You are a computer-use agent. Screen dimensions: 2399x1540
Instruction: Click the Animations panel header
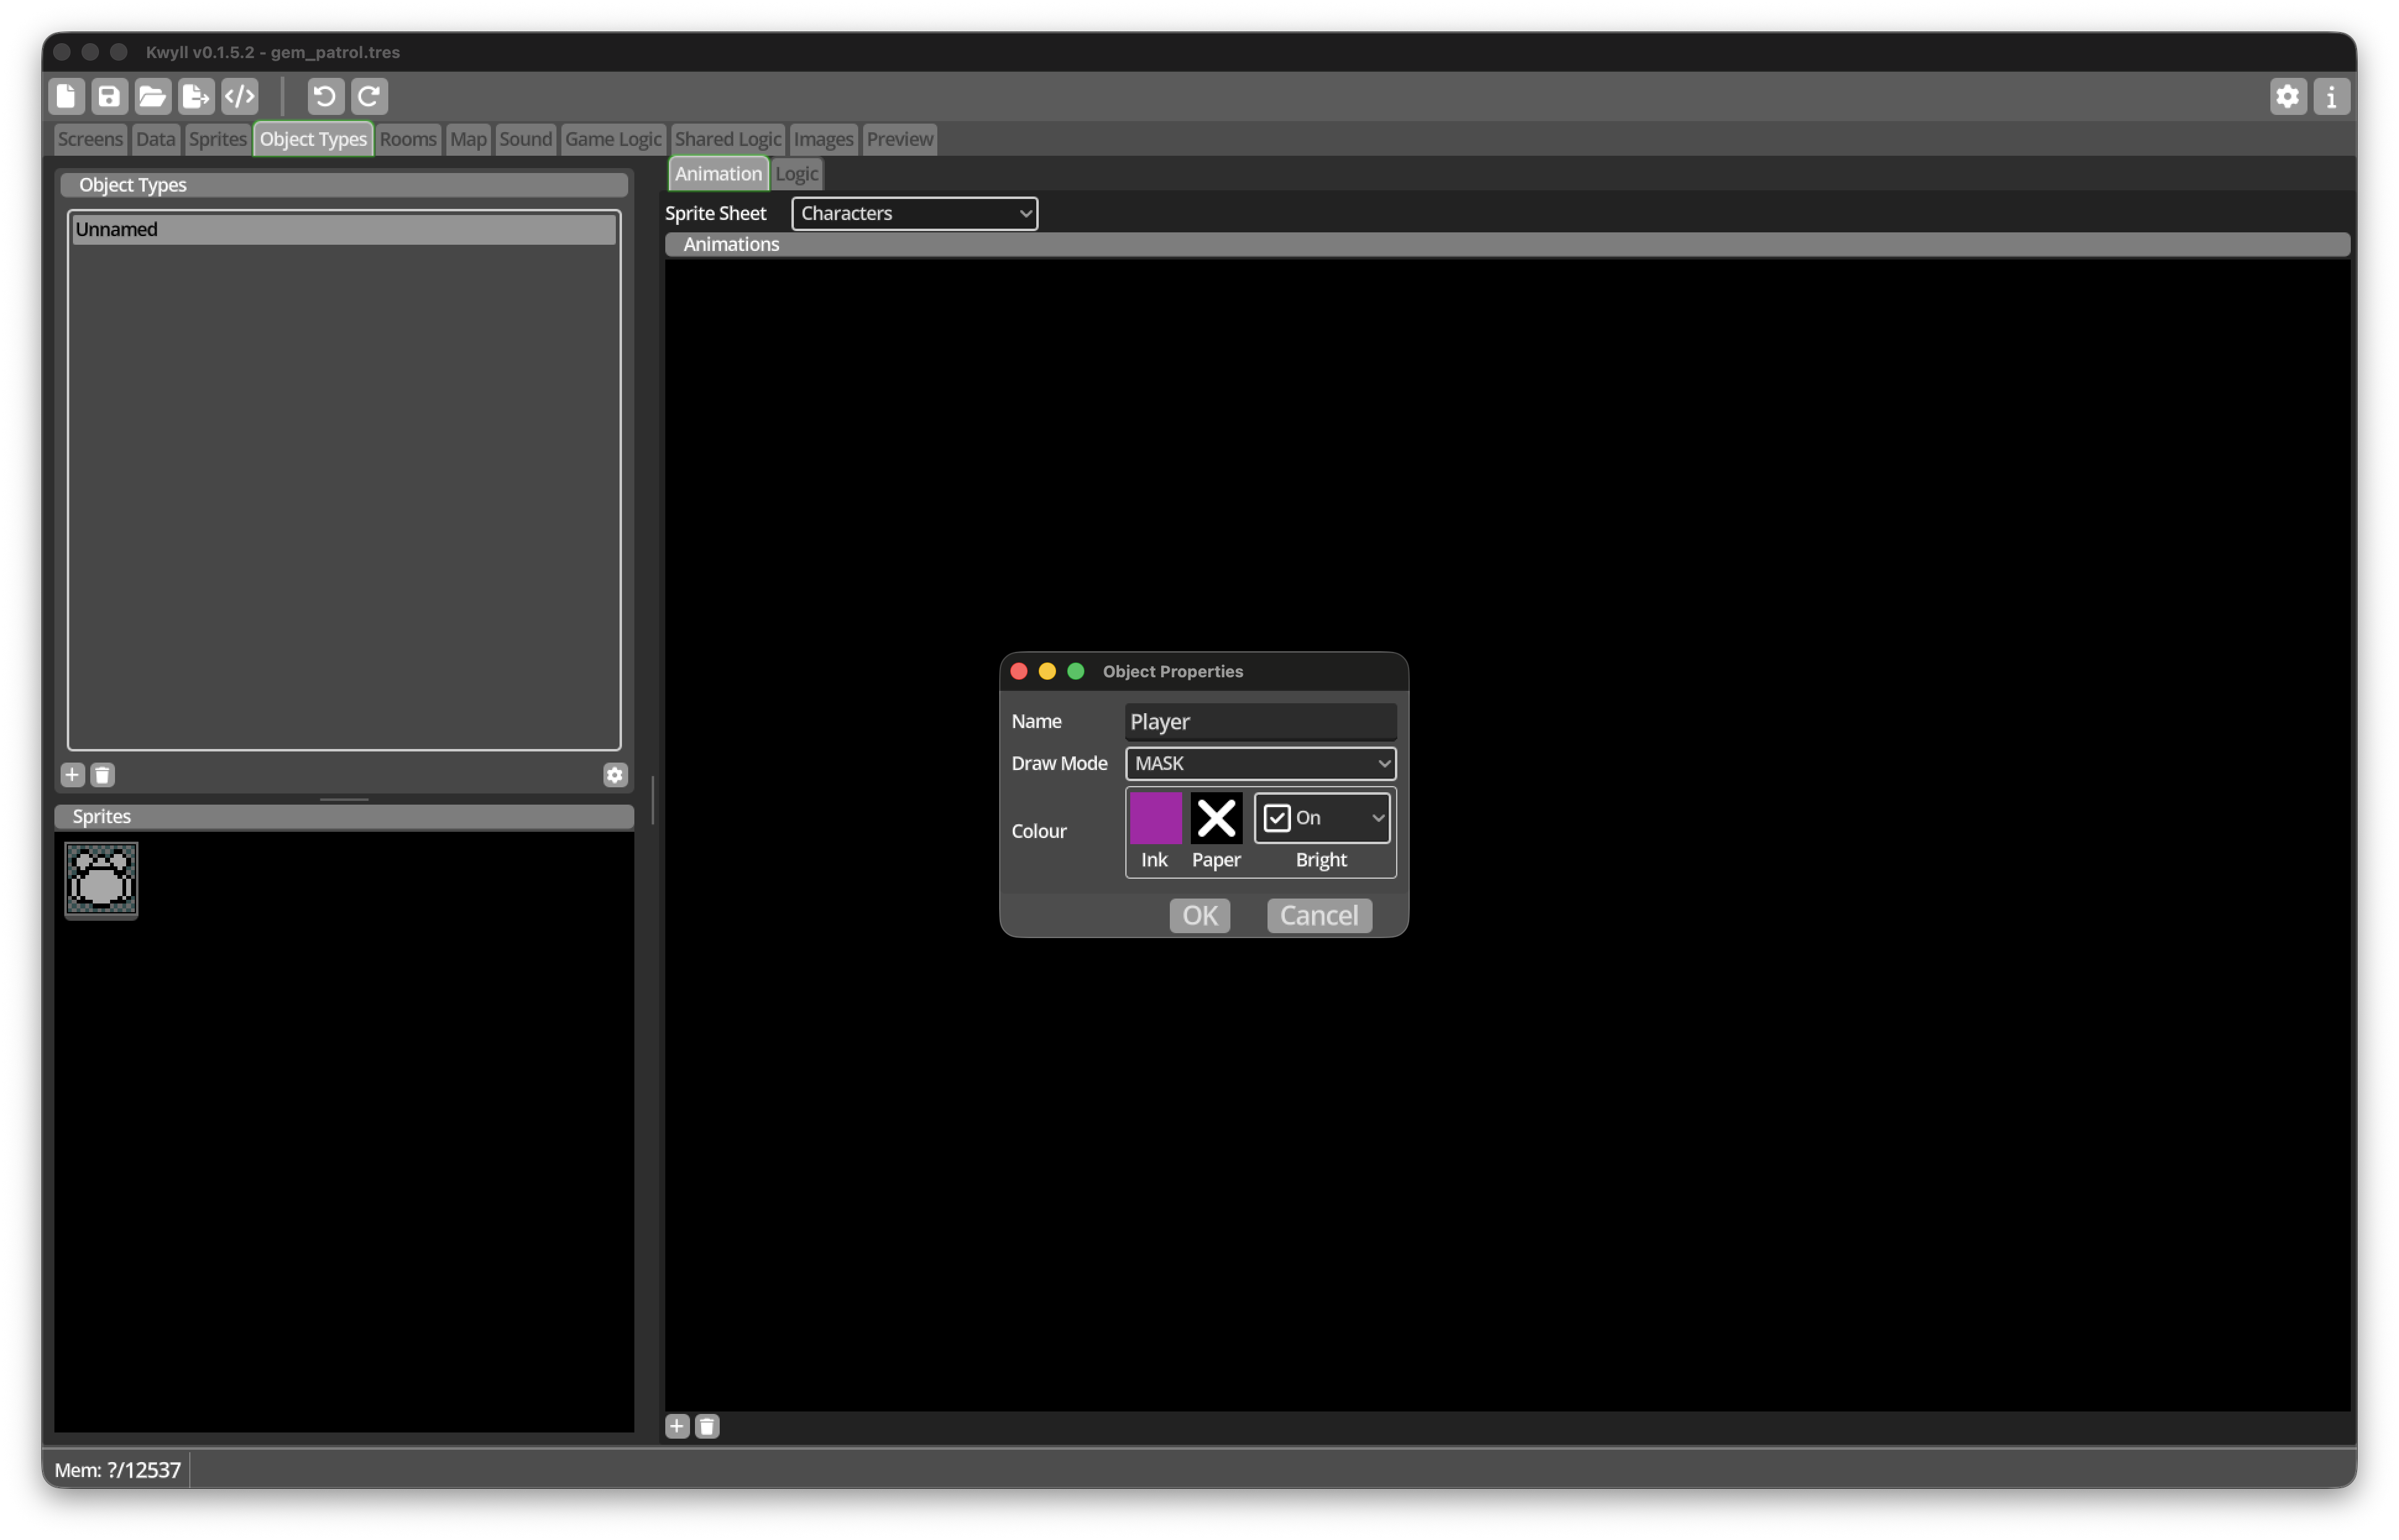pos(1507,244)
